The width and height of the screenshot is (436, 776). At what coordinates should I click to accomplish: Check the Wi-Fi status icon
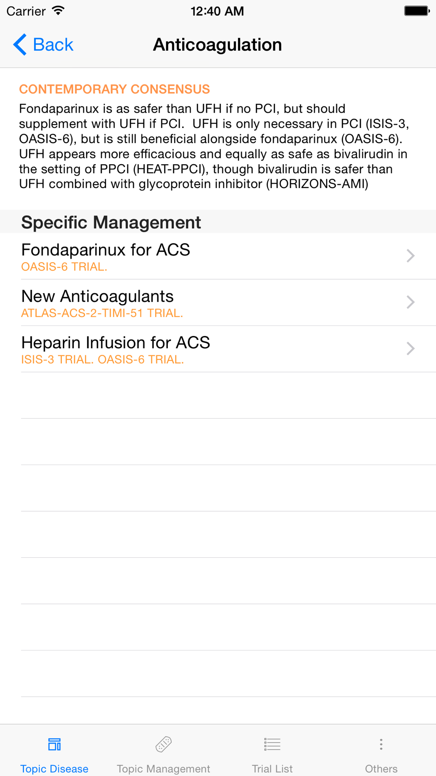pyautogui.click(x=58, y=11)
